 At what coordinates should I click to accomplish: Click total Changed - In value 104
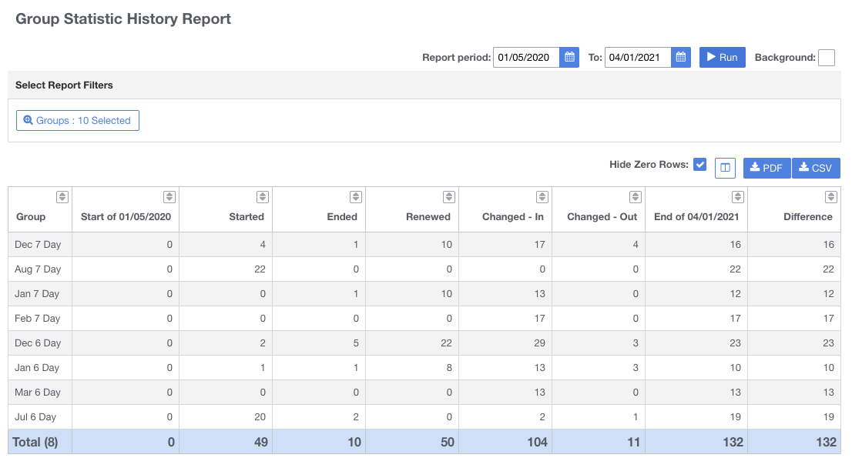[538, 442]
